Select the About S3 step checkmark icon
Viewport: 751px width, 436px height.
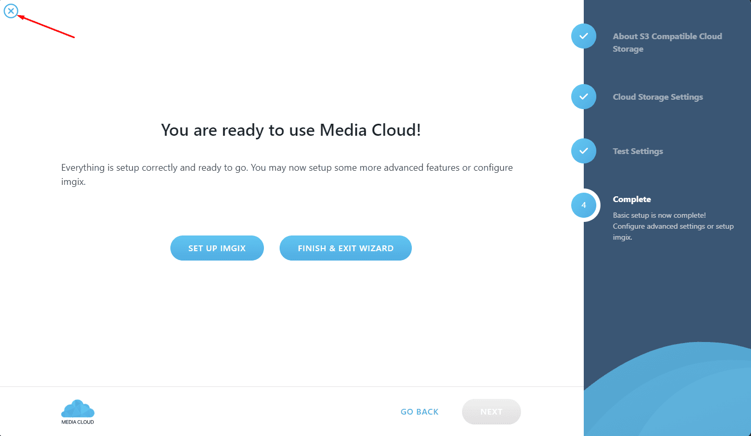(584, 37)
